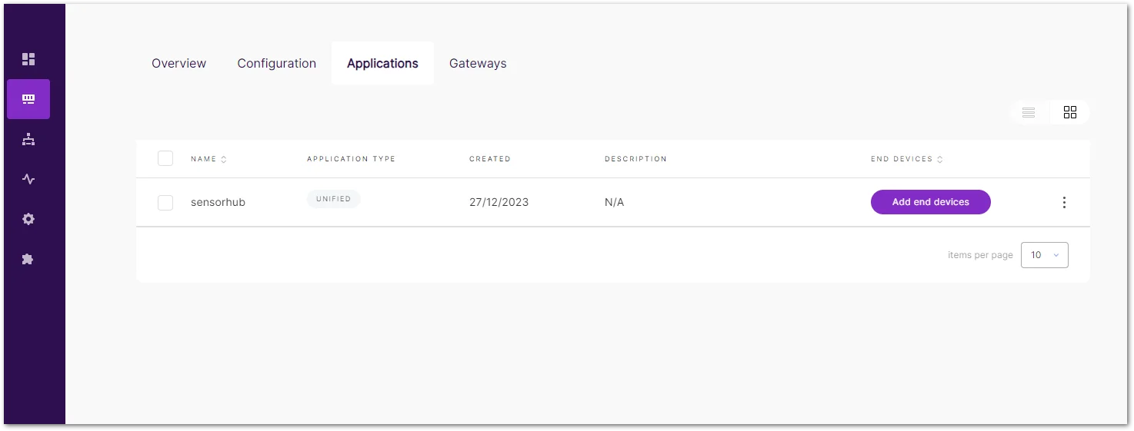Viewport: 1134px width, 431px height.
Task: Click the Add end devices button
Action: click(x=931, y=202)
